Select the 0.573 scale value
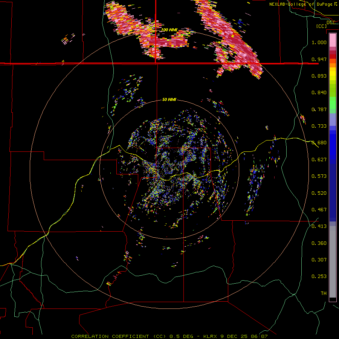 pos(319,176)
